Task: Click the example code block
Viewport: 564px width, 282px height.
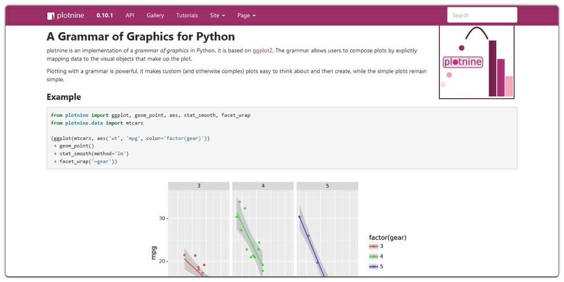Action: (281, 138)
